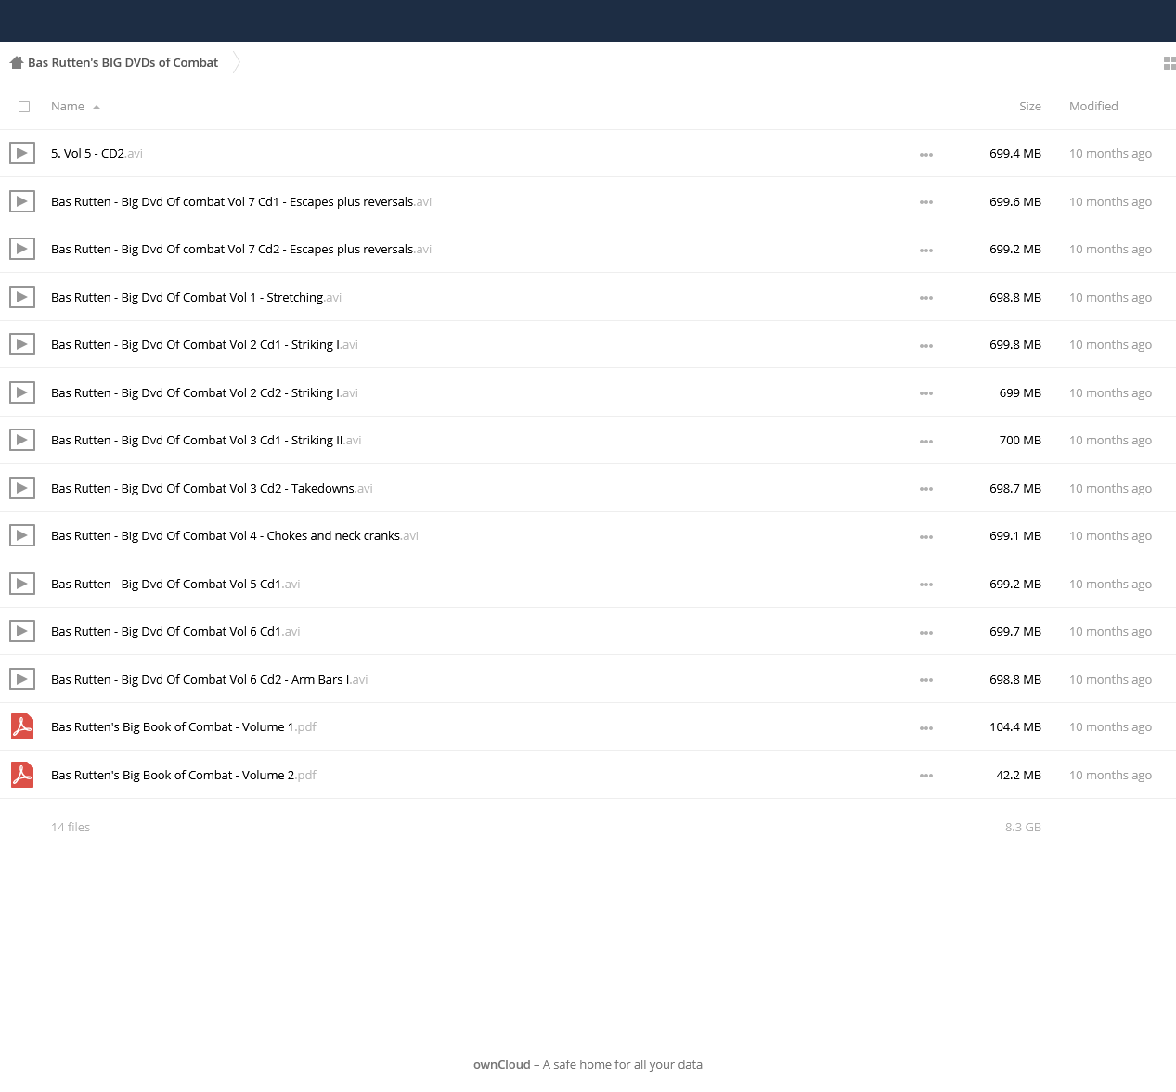The width and height of the screenshot is (1176, 1092).
Task: Click the 14 files summary text
Action: [71, 827]
